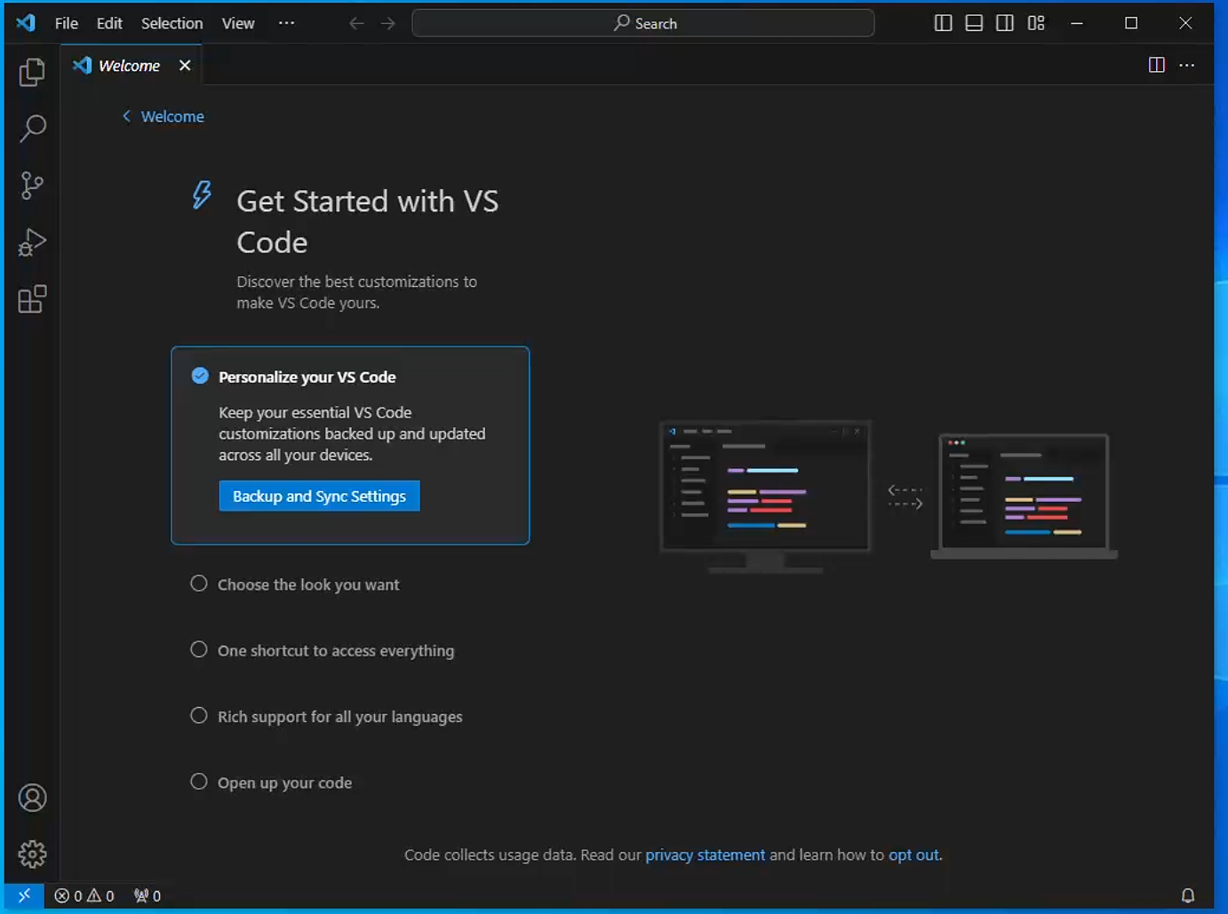
Task: Toggle the secondary side bar layout icon
Action: click(x=1005, y=23)
